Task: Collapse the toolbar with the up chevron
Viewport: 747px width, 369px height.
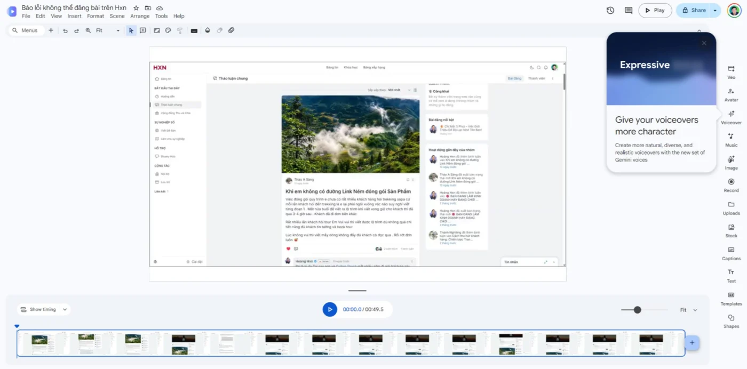Action: coord(700,30)
